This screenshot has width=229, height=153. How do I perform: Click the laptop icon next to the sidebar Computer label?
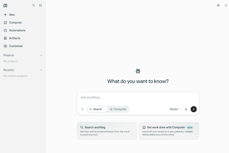(x=5, y=23)
